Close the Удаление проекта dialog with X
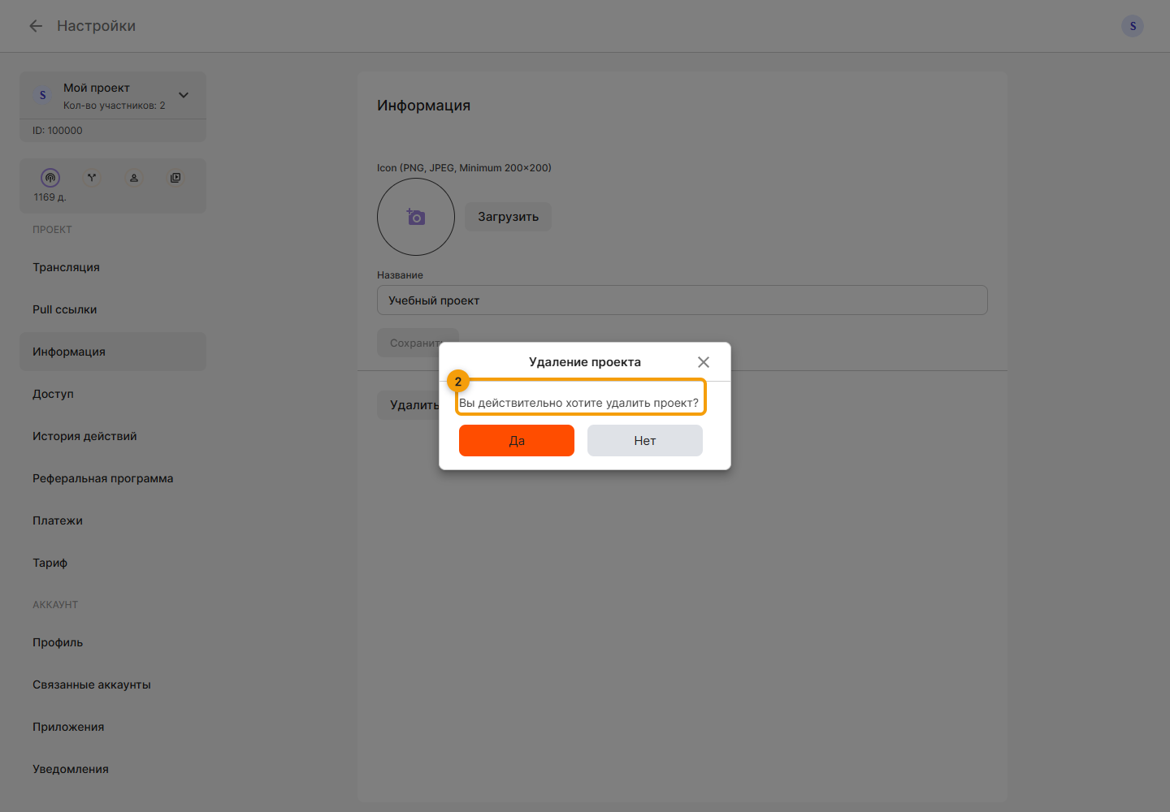Image resolution: width=1170 pixels, height=812 pixels. (704, 362)
